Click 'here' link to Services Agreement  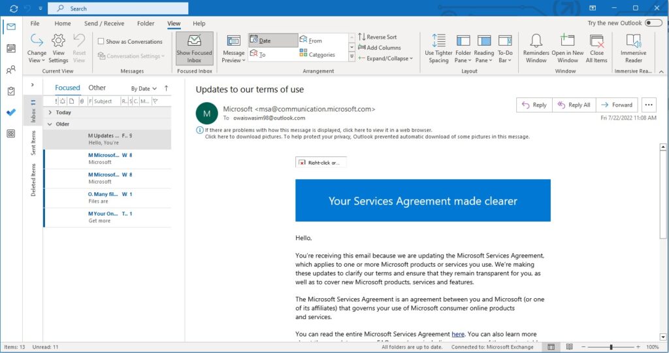(458, 334)
